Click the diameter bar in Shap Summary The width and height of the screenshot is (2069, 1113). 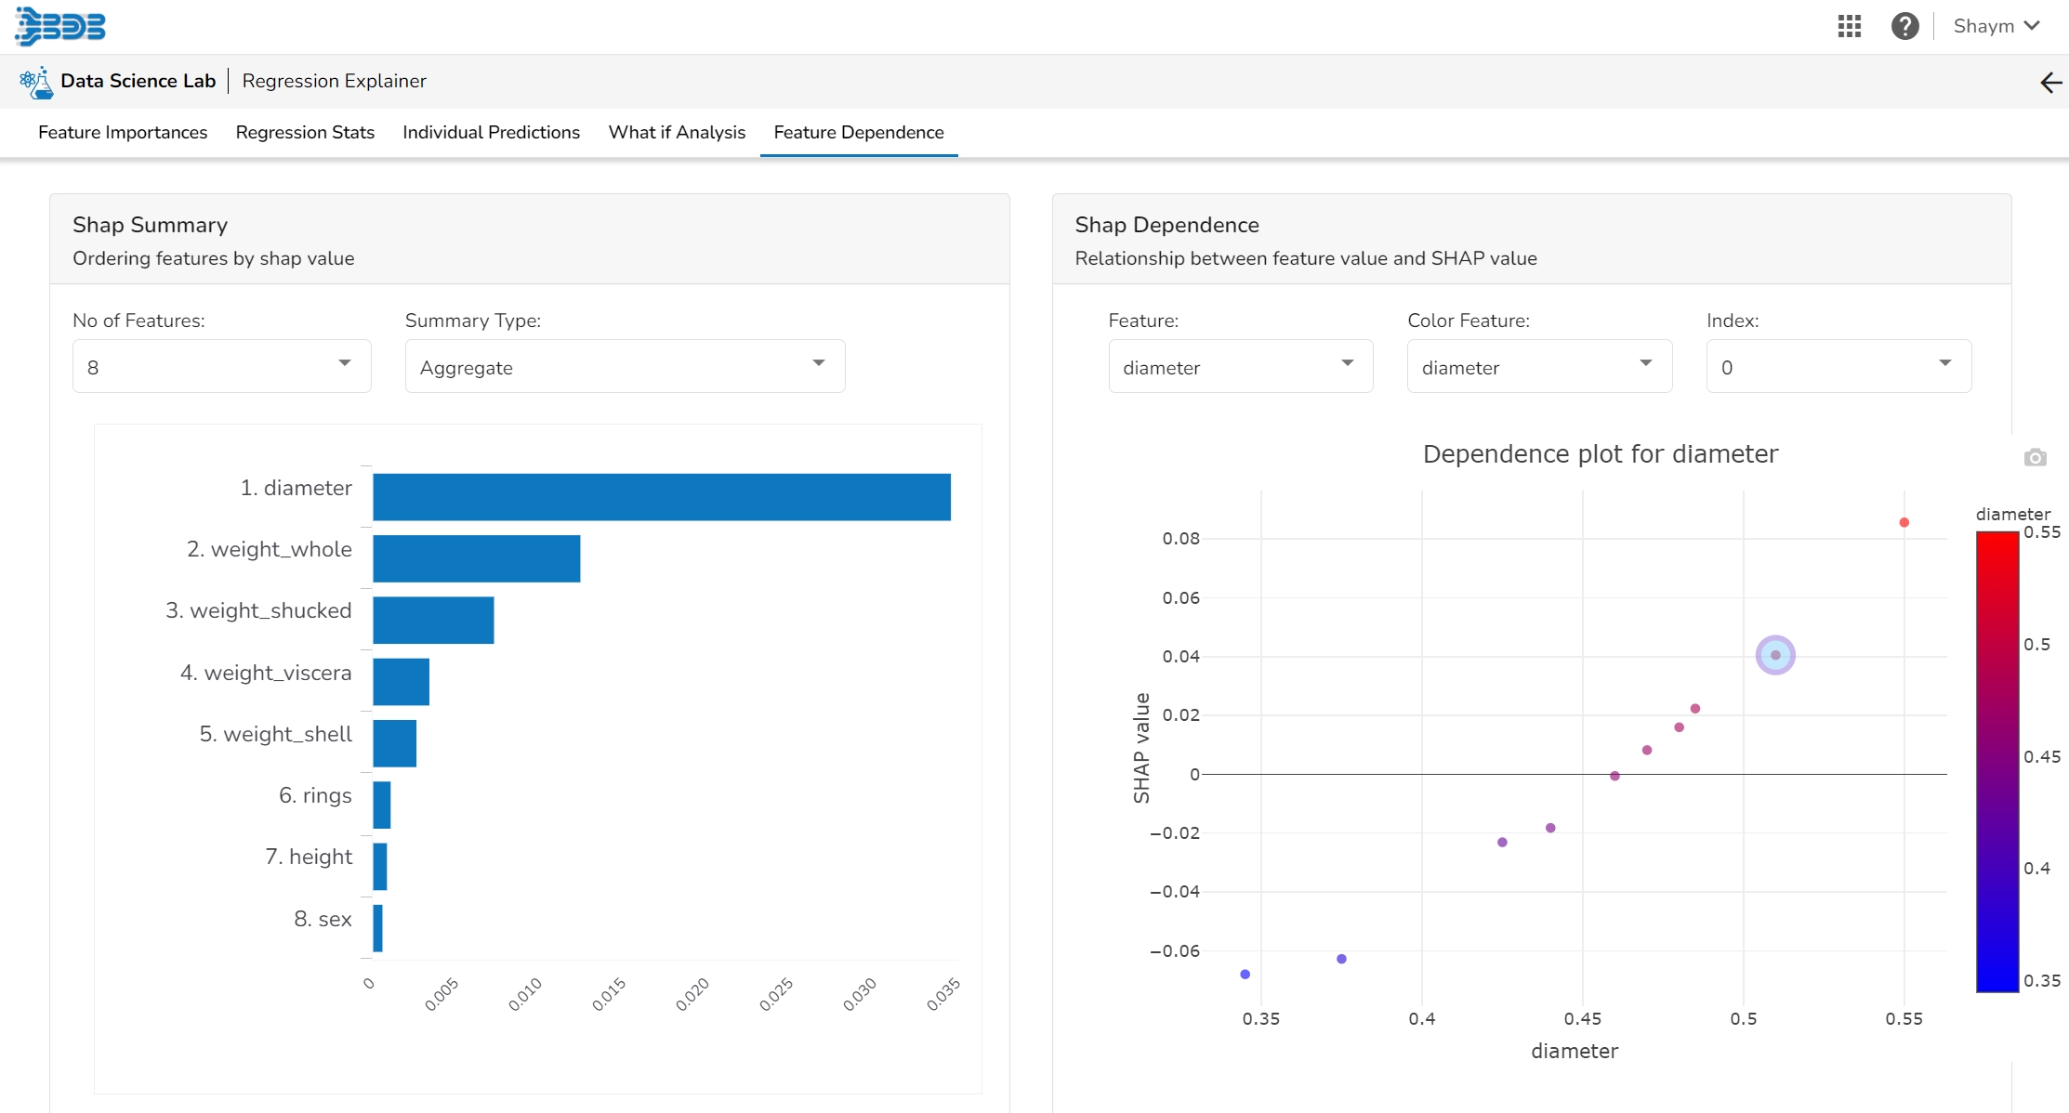point(661,497)
